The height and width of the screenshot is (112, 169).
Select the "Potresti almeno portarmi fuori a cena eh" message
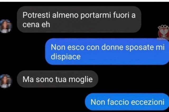(79, 19)
